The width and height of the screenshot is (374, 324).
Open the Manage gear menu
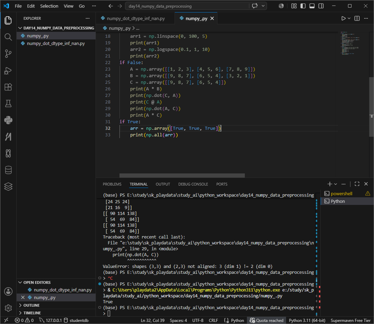pyautogui.click(x=8, y=308)
